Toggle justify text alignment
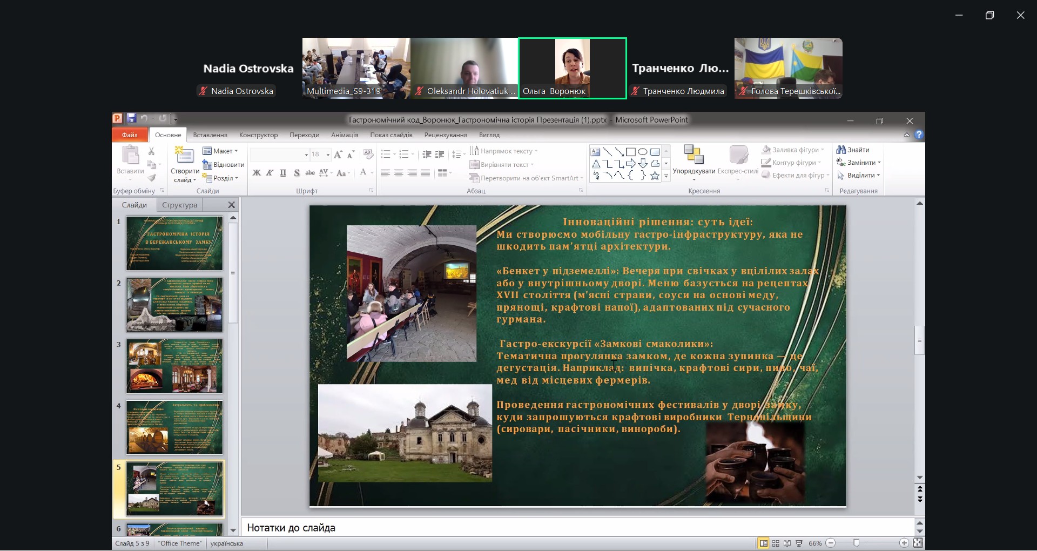Screen dimensions: 1037x551 point(426,173)
